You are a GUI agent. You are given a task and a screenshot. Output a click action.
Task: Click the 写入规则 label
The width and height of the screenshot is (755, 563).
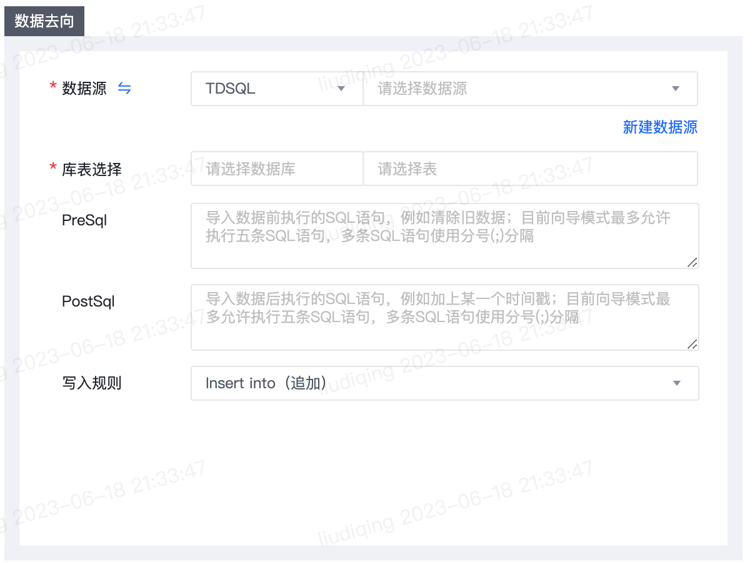[91, 383]
